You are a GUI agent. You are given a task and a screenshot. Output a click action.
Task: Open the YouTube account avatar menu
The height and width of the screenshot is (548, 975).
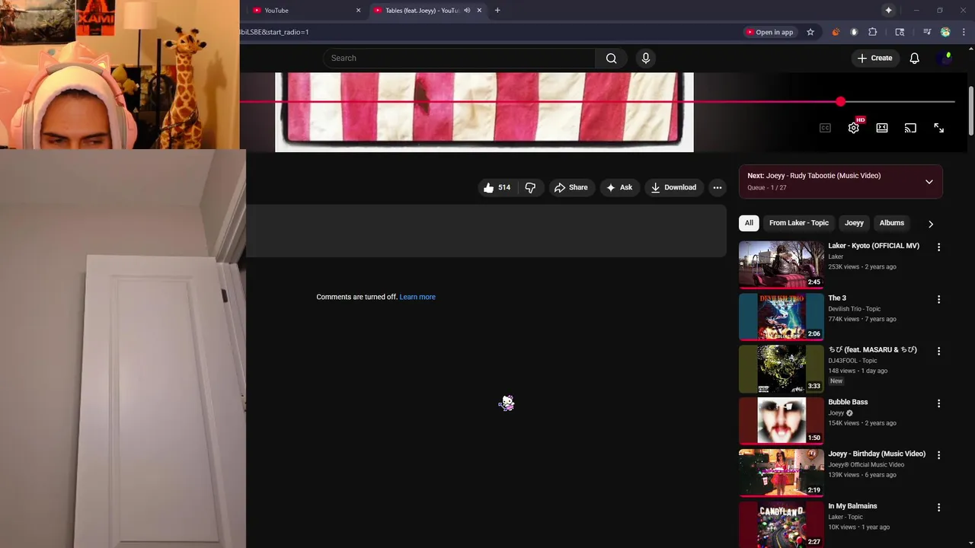tap(945, 58)
